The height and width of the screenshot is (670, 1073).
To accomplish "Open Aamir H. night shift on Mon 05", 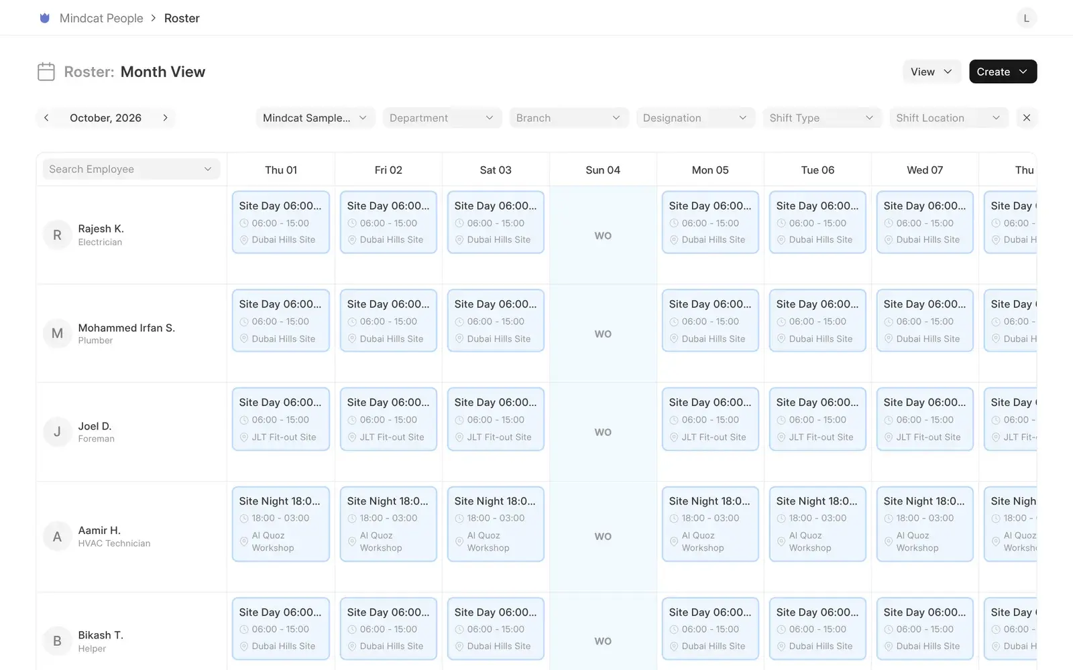I will coord(710,524).
